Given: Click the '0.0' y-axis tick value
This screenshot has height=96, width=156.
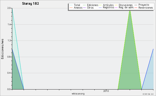Looking at the screenshot, I should (9, 89).
